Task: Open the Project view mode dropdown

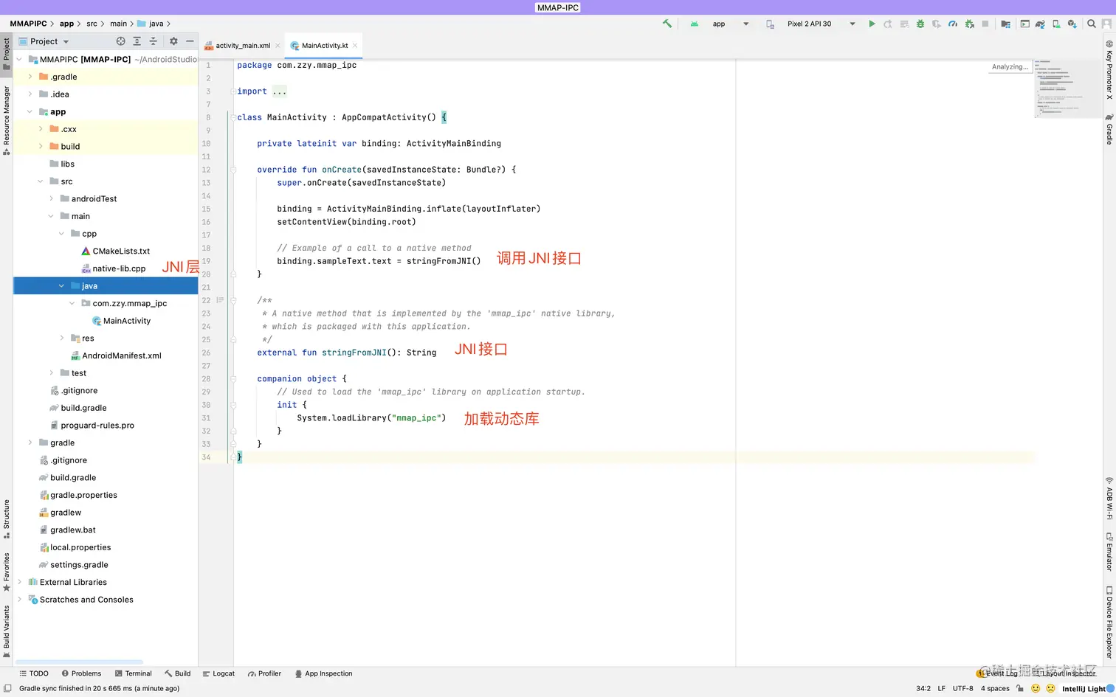Action: 44,41
